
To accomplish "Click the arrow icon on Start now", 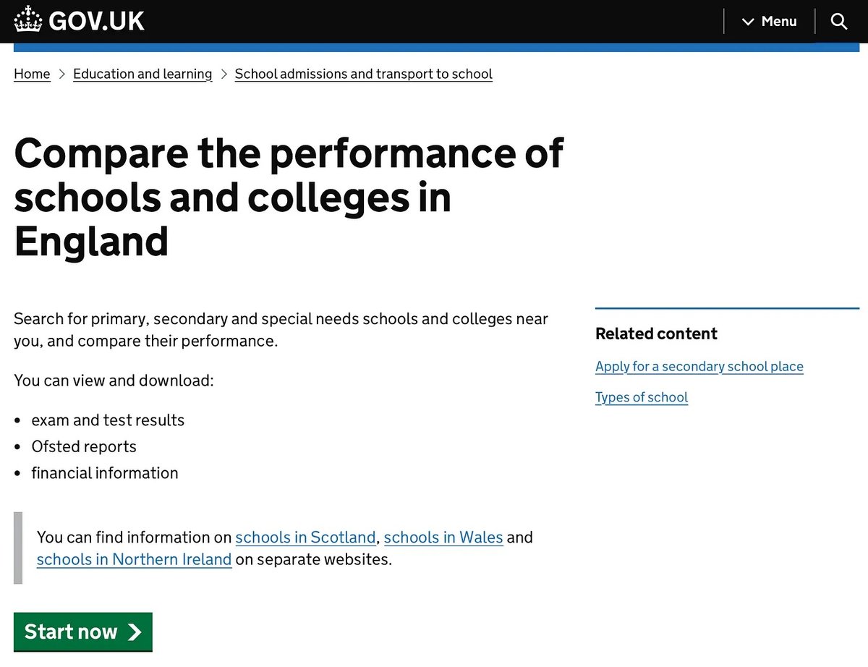I will coord(134,632).
